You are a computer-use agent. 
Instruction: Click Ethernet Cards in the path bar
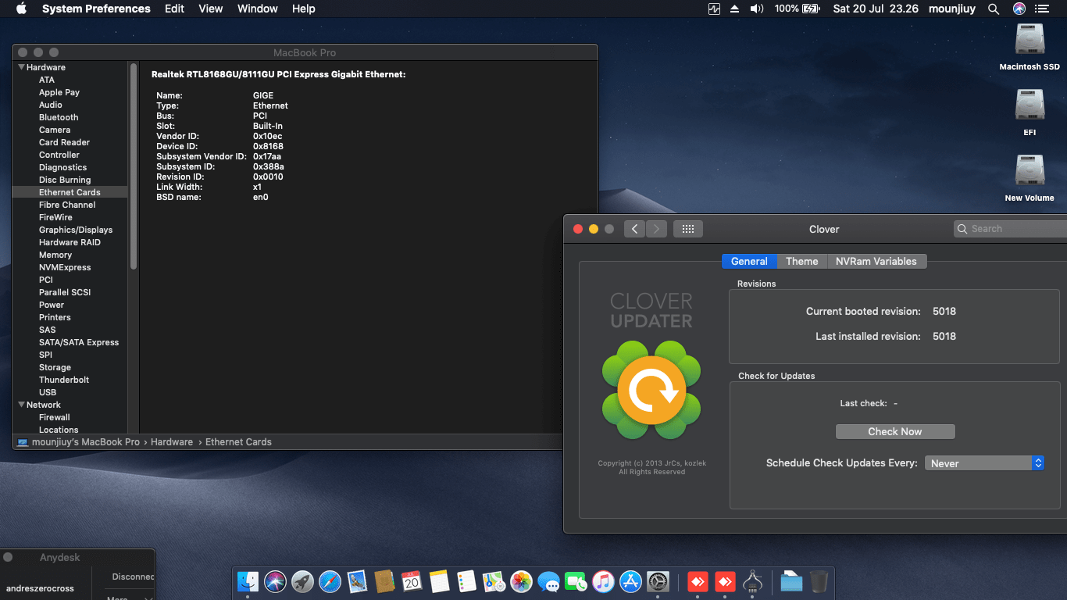238,442
